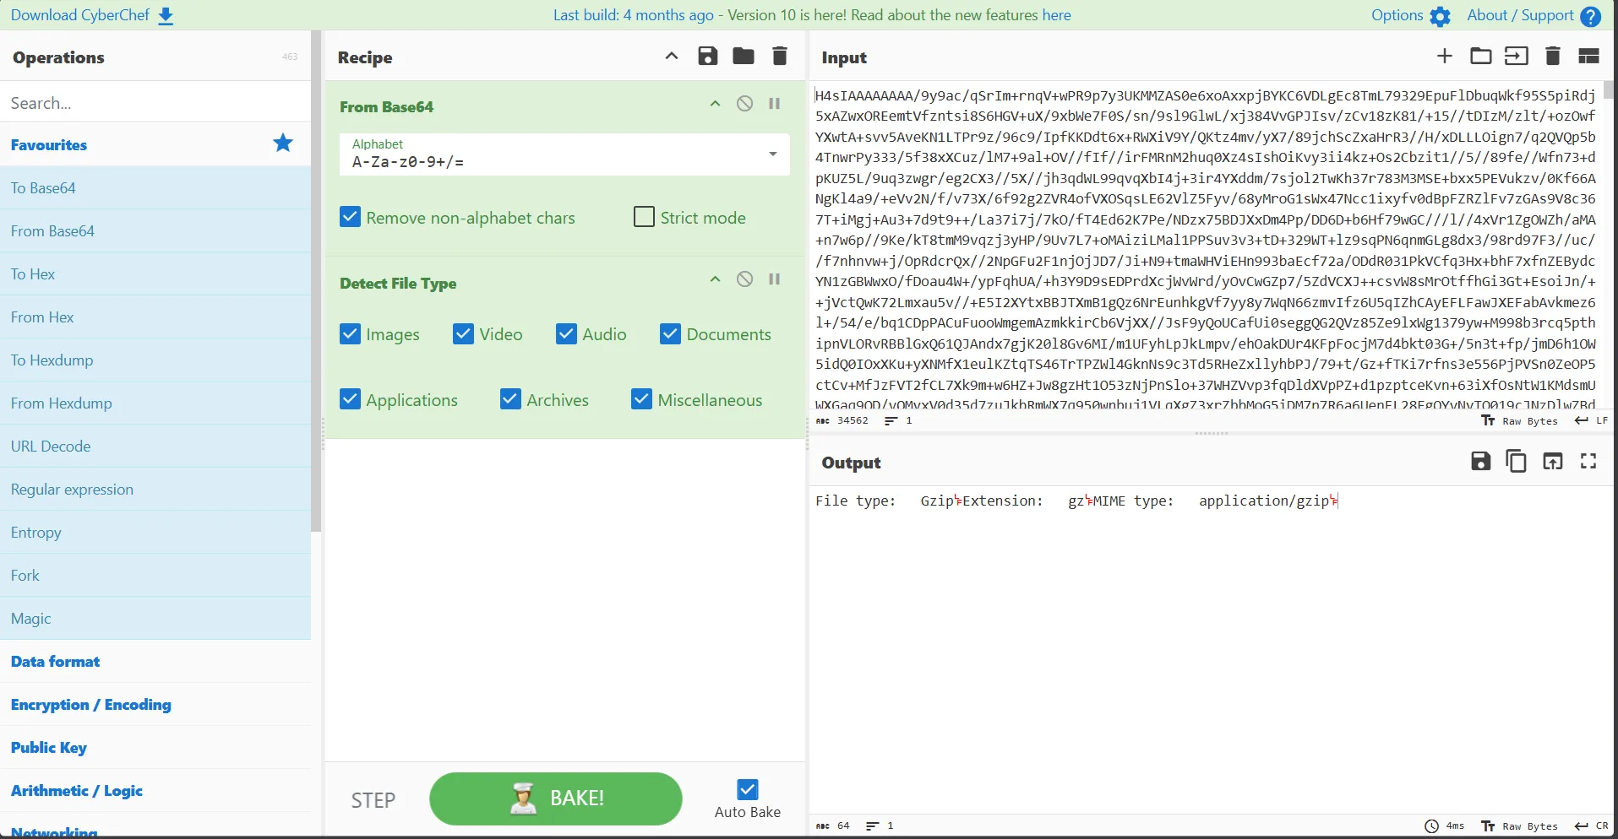
Task: Replace input with the current output
Action: pos(1553,462)
